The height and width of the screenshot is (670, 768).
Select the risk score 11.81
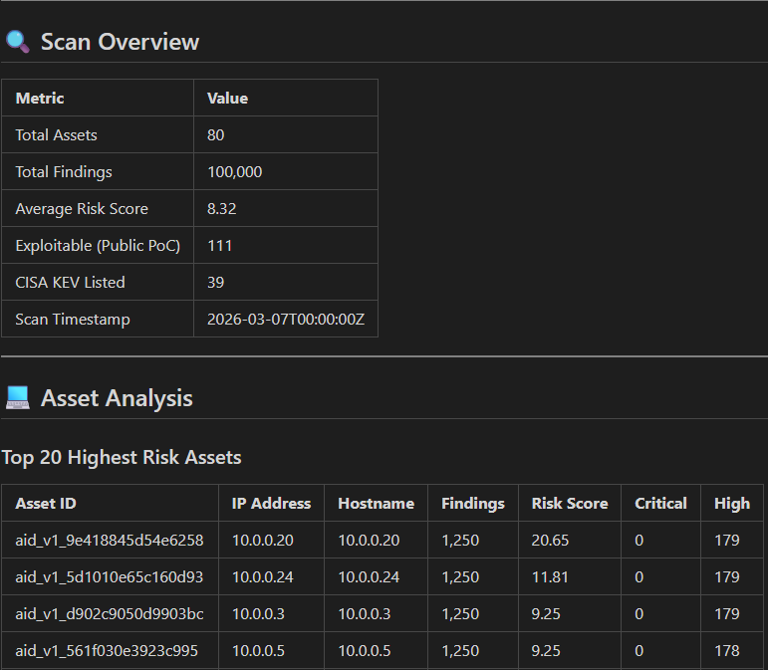pos(550,577)
